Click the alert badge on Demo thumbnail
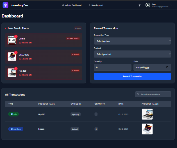The image size is (177, 148). pos(16,36)
